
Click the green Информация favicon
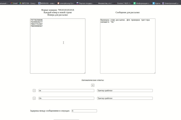point(134,3)
